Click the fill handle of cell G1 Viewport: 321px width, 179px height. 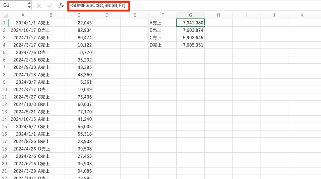click(x=204, y=27)
